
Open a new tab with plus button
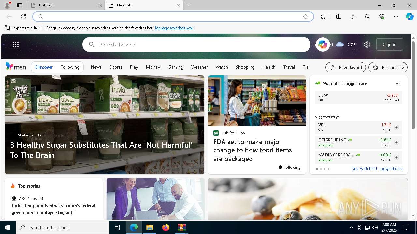pos(189,5)
